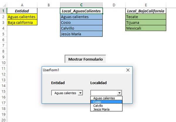Viewport: 176px width, 122px height.
Task: Select column C header
Action: [x=81, y=5]
